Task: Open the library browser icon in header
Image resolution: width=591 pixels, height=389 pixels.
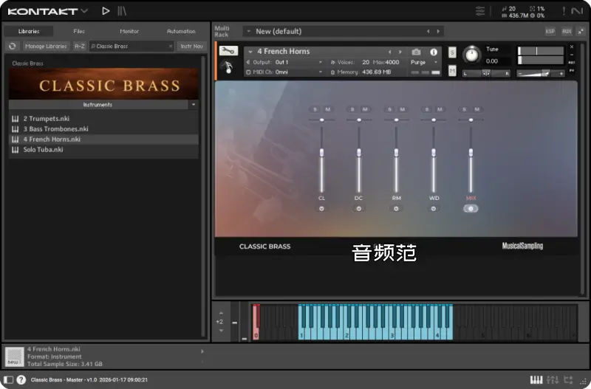Action: pos(123,11)
